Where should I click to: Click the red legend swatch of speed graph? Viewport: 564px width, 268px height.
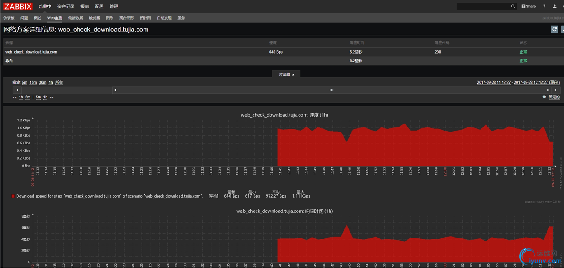tap(13, 196)
